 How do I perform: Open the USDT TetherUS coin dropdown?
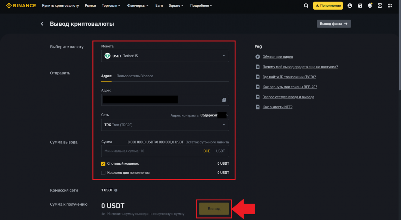tap(165, 56)
